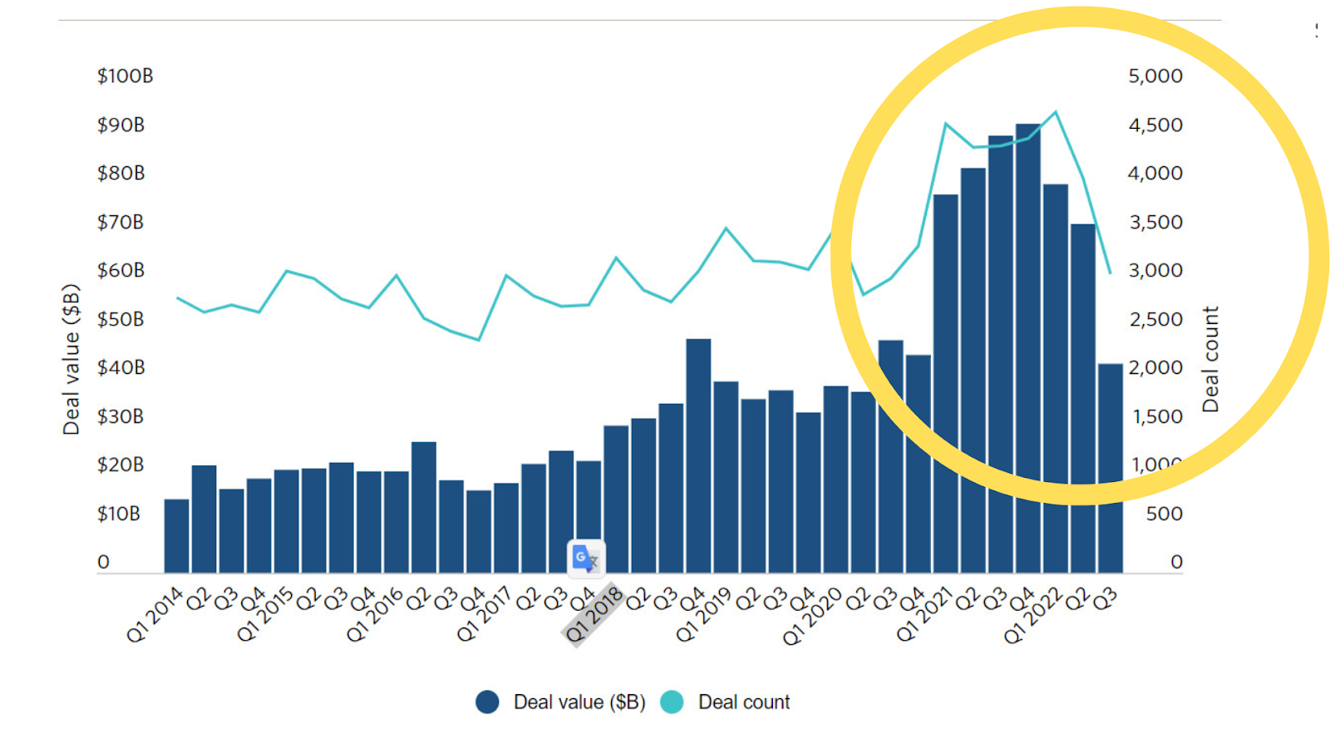This screenshot has height=748, width=1330.
Task: Select the tallest bar at Q4 2021
Action: (1027, 349)
